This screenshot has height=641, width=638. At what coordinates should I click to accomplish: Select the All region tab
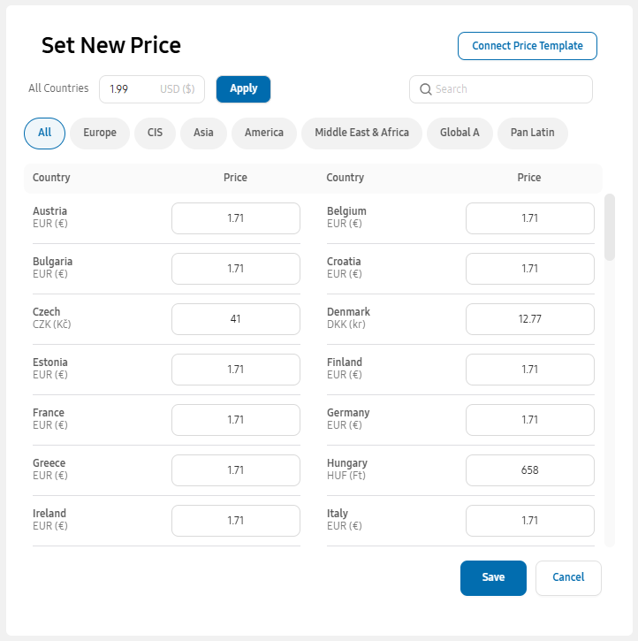point(45,133)
